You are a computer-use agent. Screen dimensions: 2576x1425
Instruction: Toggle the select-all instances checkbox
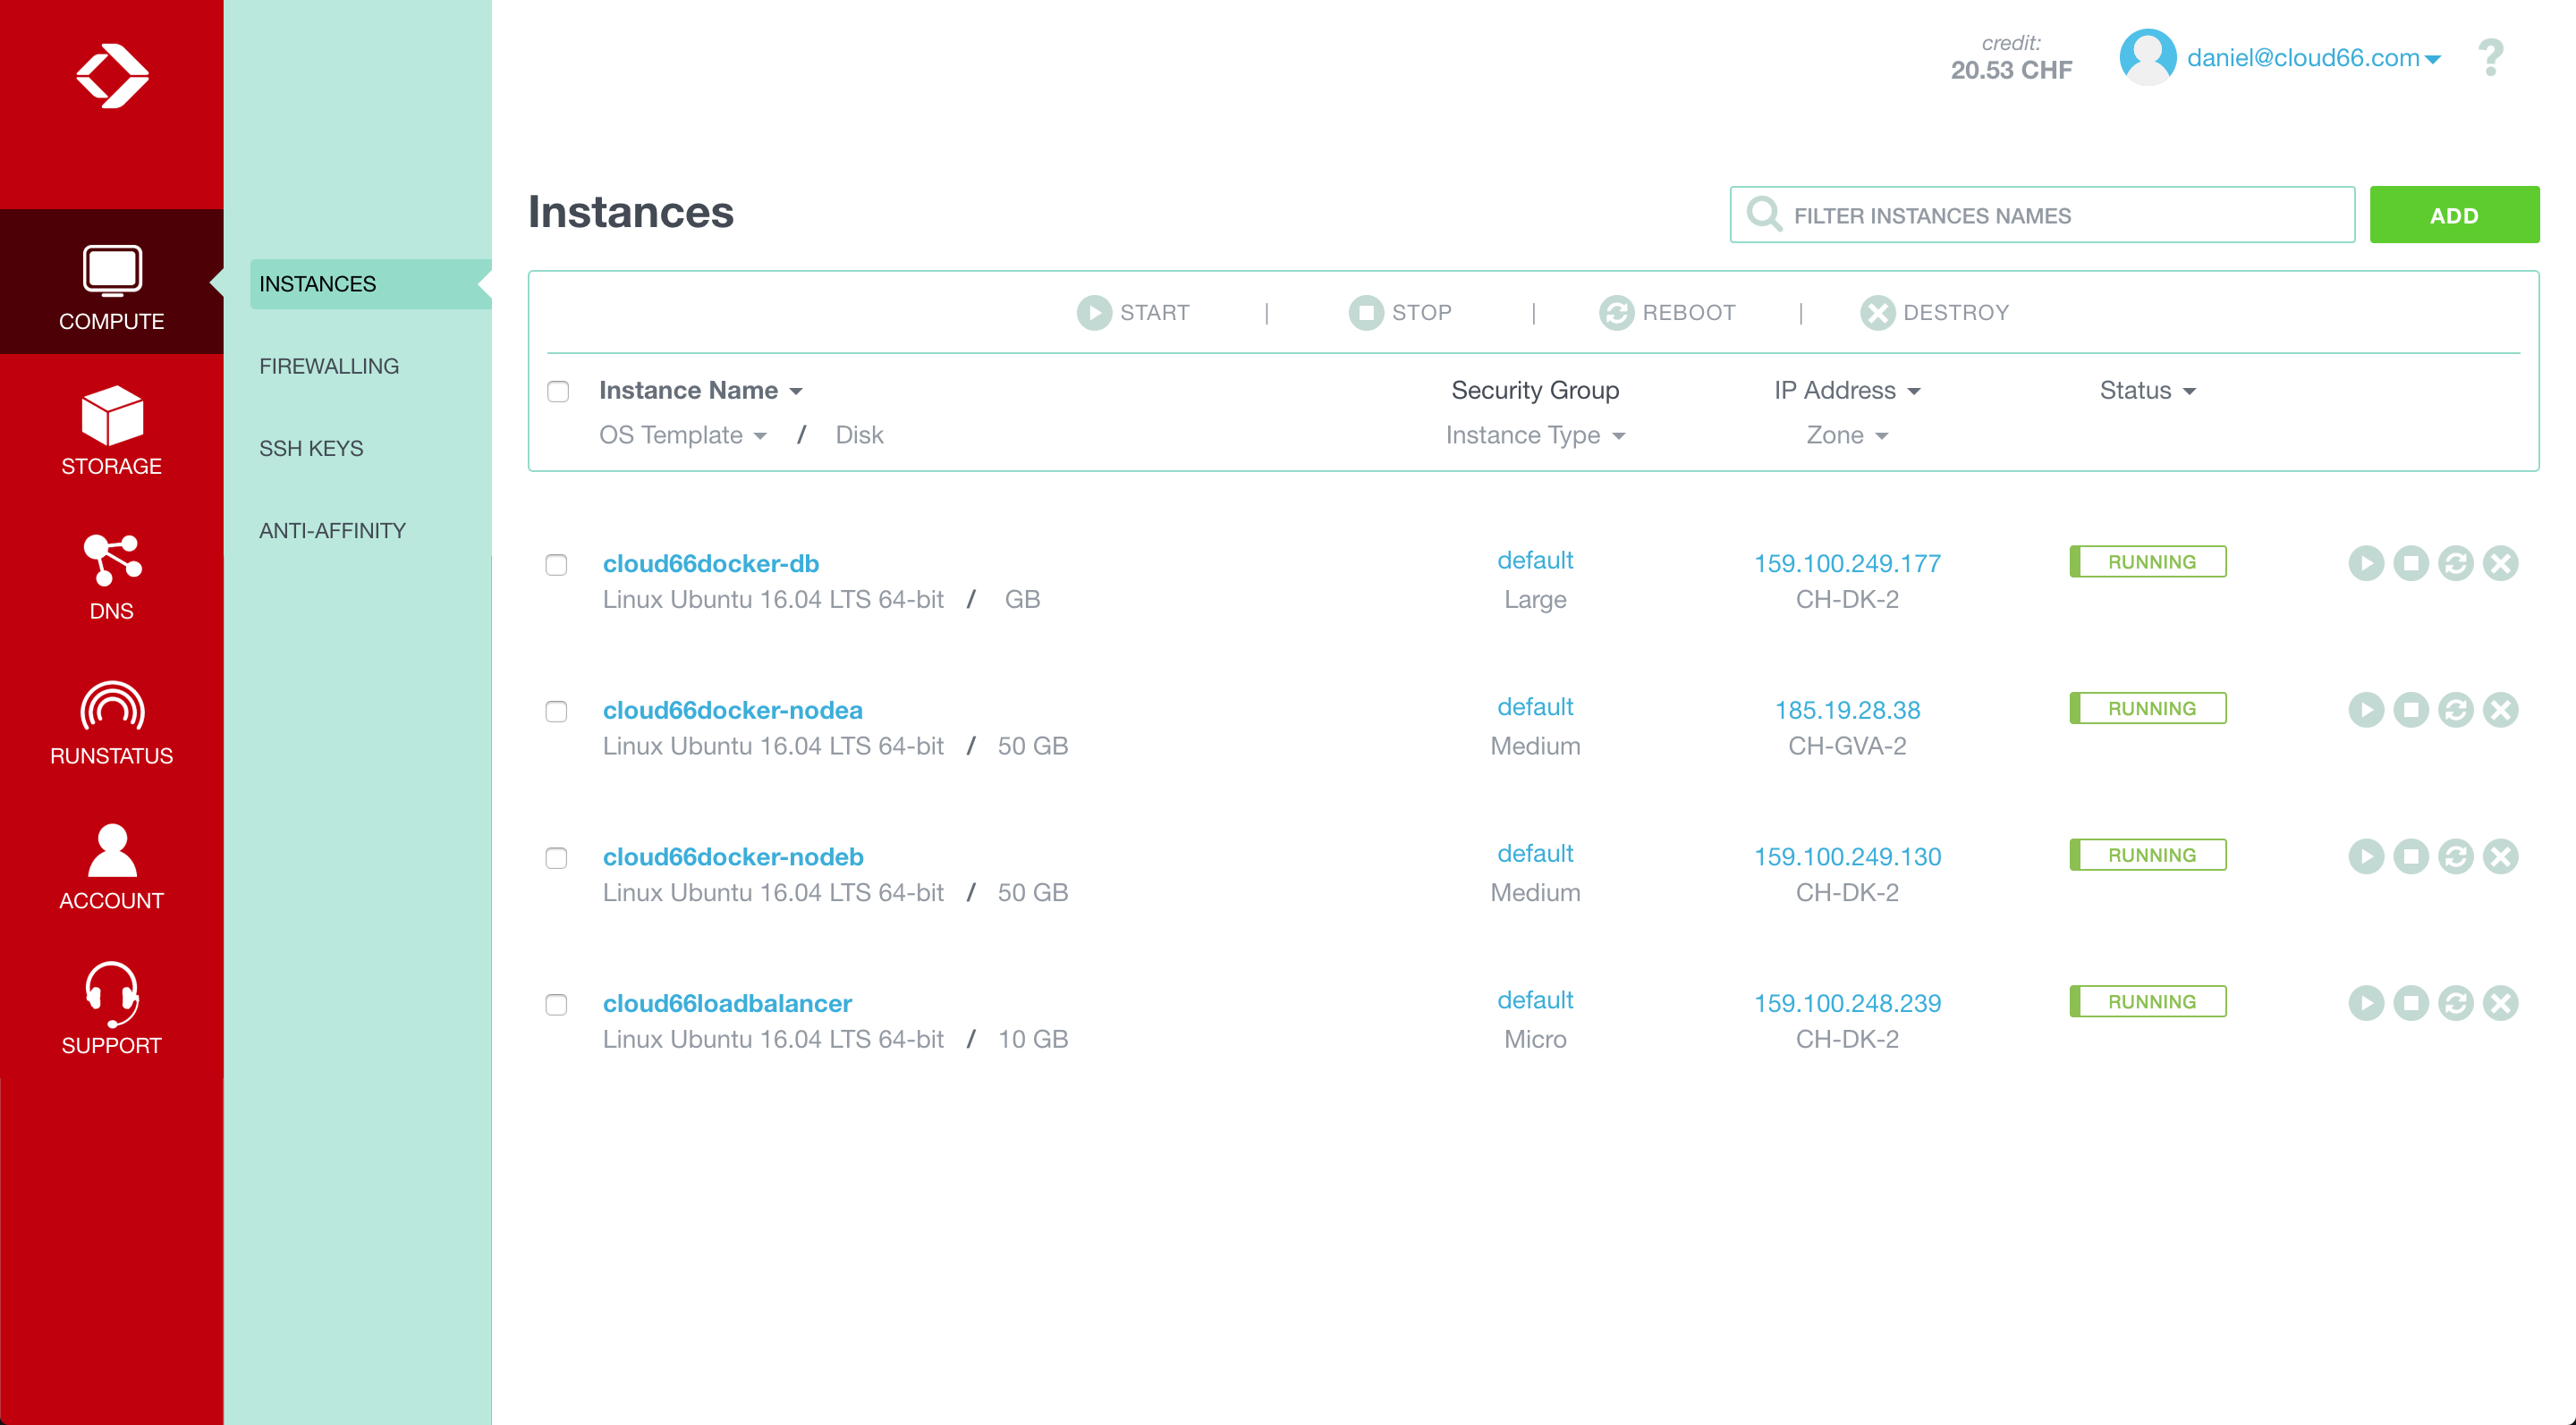point(558,392)
